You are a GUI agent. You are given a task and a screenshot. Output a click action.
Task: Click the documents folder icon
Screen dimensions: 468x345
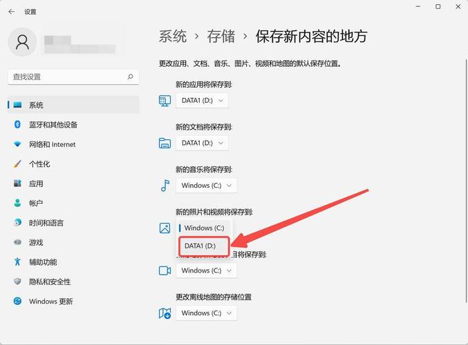tap(165, 144)
